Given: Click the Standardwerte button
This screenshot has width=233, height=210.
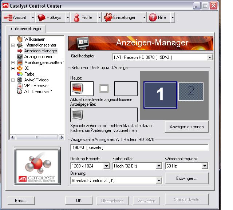Looking at the screenshot, I should (x=187, y=199).
